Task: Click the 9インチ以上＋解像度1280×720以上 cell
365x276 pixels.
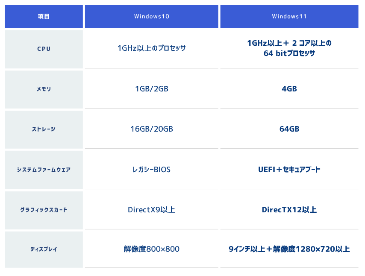Action: pyautogui.click(x=289, y=250)
